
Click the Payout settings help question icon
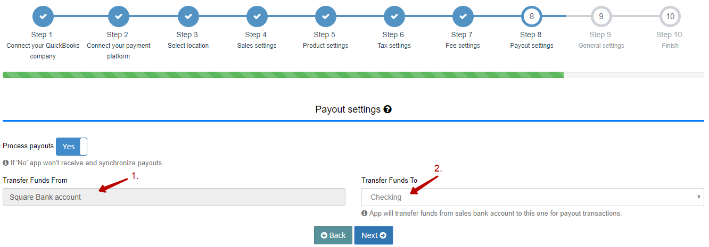coord(388,109)
